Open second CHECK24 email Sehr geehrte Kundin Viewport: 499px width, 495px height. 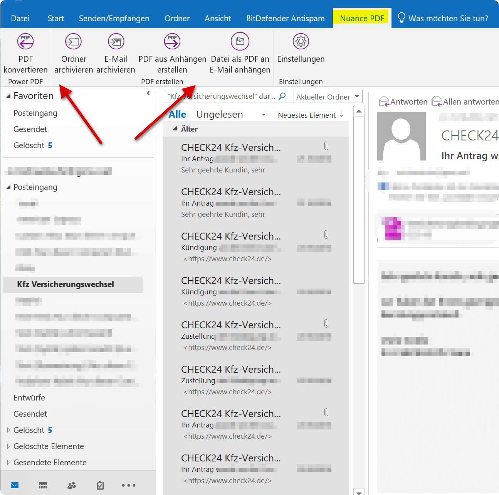[256, 203]
